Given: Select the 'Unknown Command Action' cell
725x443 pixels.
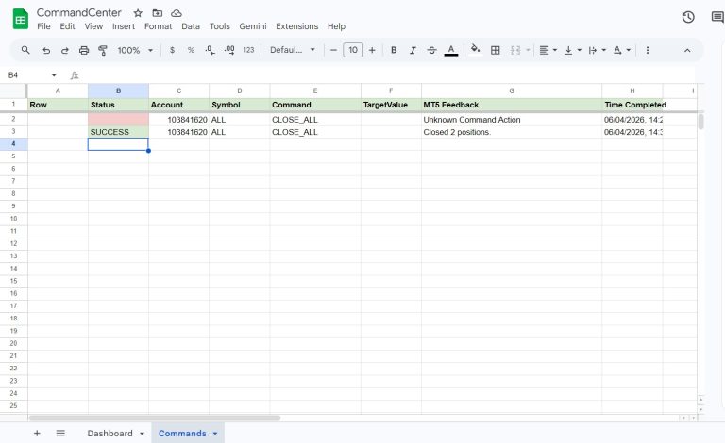Looking at the screenshot, I should coord(512,120).
